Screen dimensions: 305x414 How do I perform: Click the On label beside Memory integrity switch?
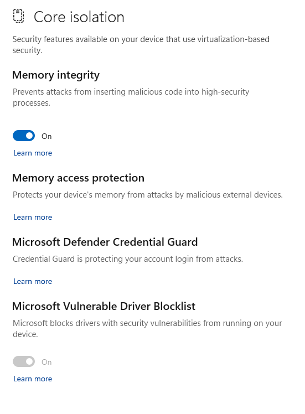click(46, 136)
